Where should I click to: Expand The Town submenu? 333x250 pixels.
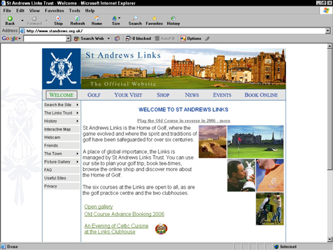pyautogui.click(x=77, y=154)
